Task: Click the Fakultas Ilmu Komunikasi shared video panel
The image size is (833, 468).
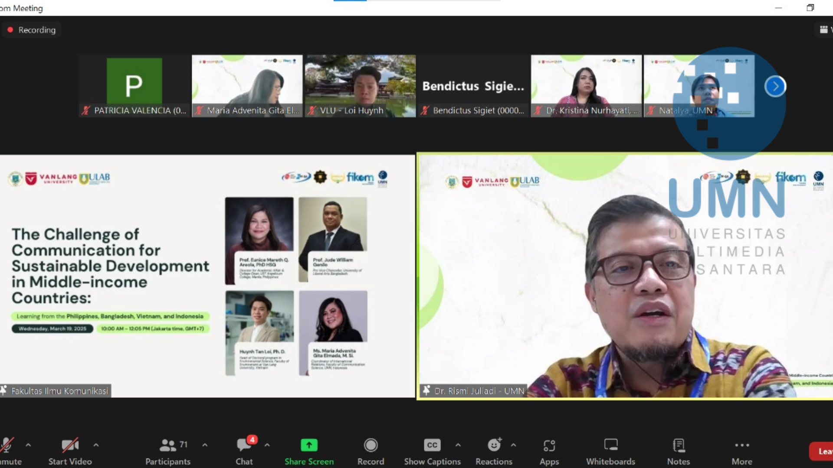Action: click(x=207, y=276)
